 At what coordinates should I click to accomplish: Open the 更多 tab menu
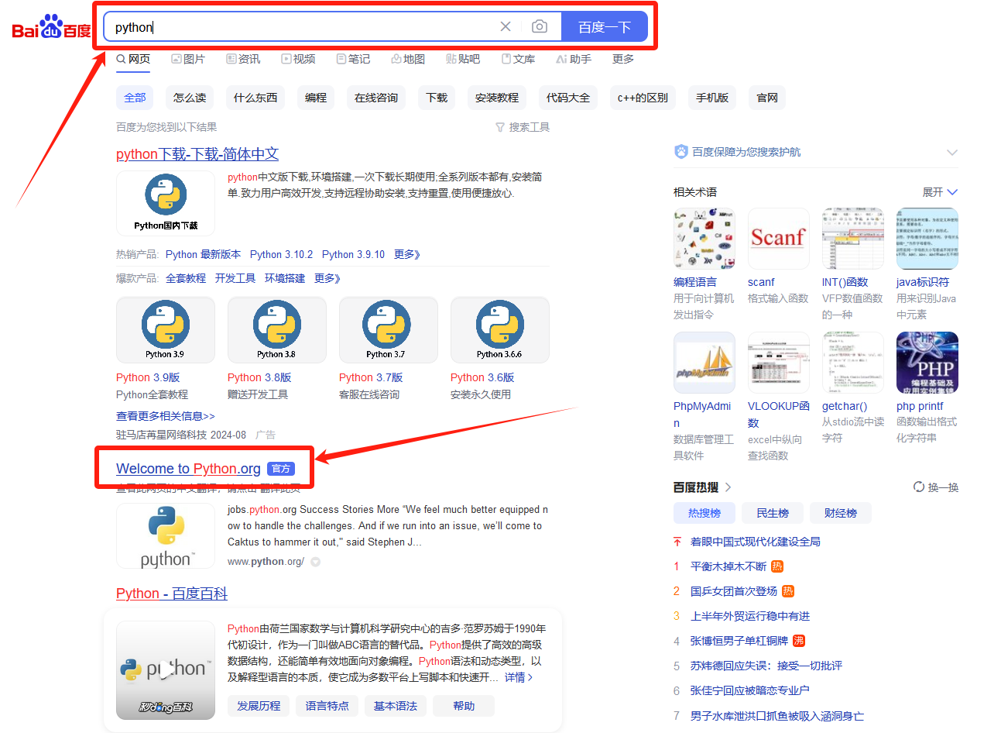[x=623, y=59]
